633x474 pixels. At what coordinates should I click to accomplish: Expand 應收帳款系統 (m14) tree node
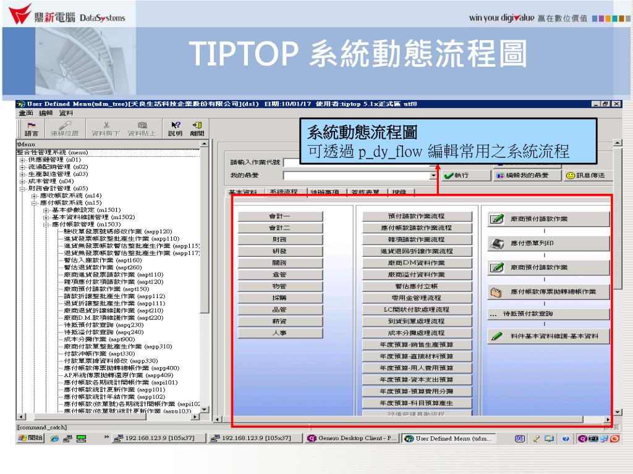pos(35,196)
